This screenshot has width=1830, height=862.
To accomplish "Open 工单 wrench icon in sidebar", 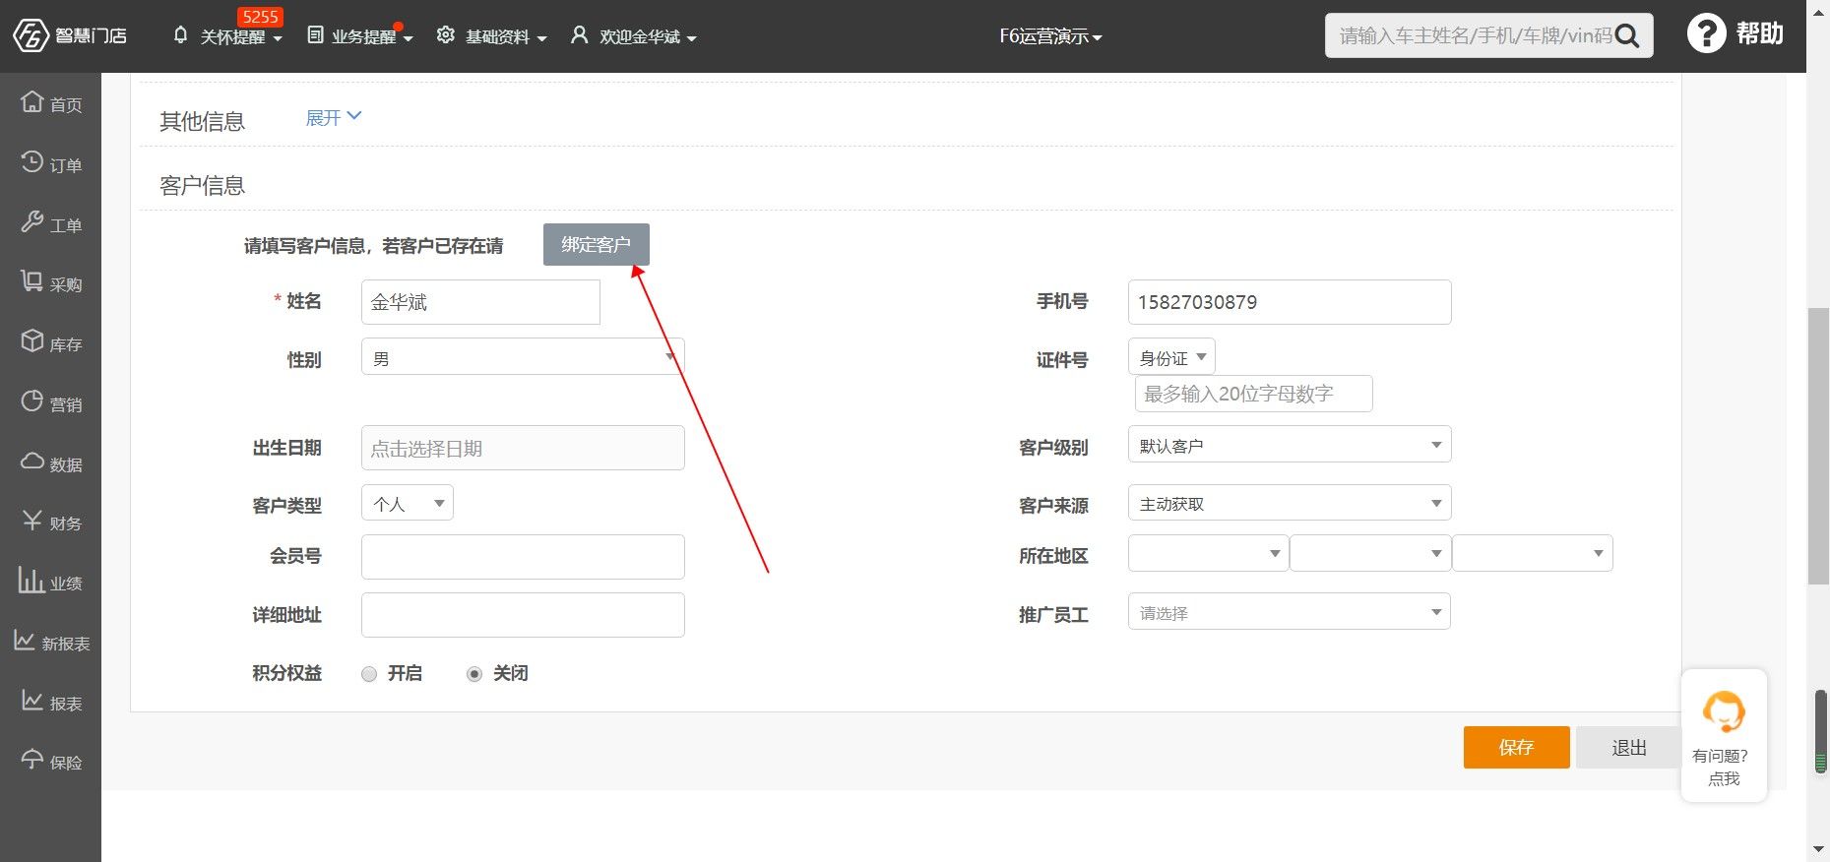I will (x=32, y=222).
